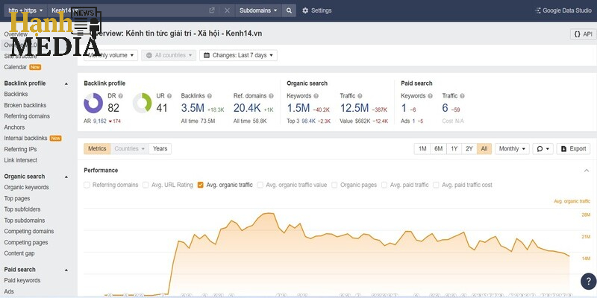
Task: Open the 1.5M organic keywords value
Action: tap(298, 108)
